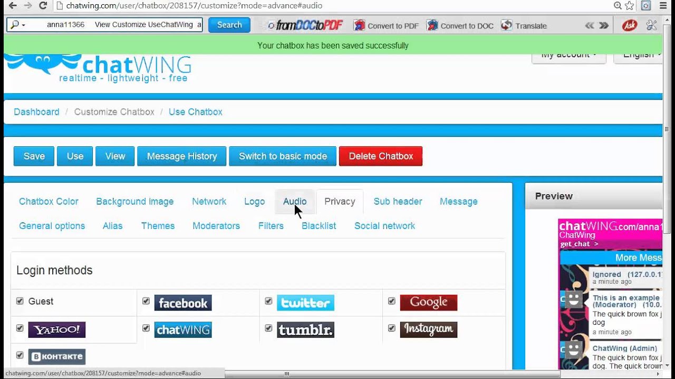The image size is (675, 379).
Task: Toggle the Tumblr login checkbox
Action: pos(268,328)
